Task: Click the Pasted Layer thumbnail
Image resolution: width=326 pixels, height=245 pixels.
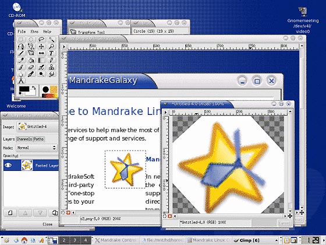Action: 27,166
